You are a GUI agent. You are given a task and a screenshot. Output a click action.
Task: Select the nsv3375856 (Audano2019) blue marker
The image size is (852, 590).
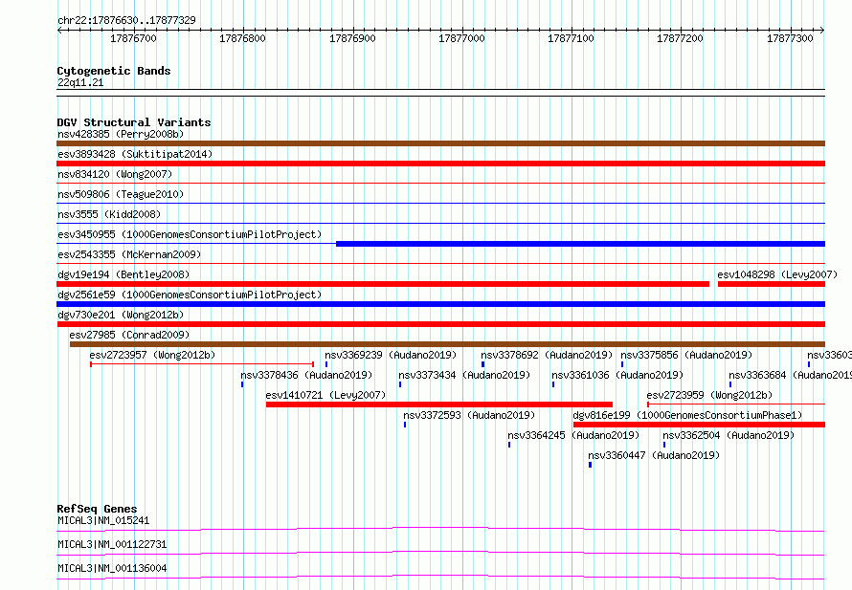pos(622,364)
